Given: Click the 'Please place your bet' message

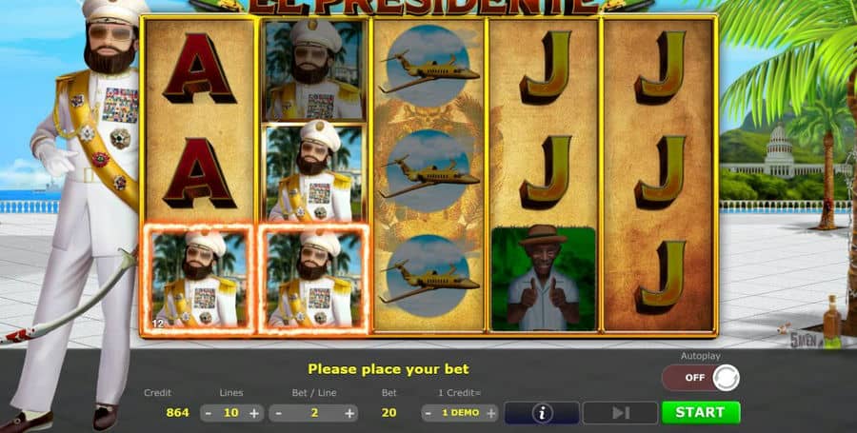Looking at the screenshot, I should click(389, 369).
